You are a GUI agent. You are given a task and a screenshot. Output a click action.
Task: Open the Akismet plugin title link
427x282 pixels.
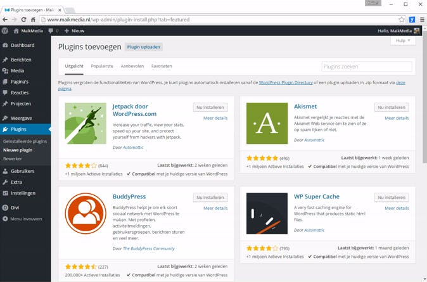point(305,106)
